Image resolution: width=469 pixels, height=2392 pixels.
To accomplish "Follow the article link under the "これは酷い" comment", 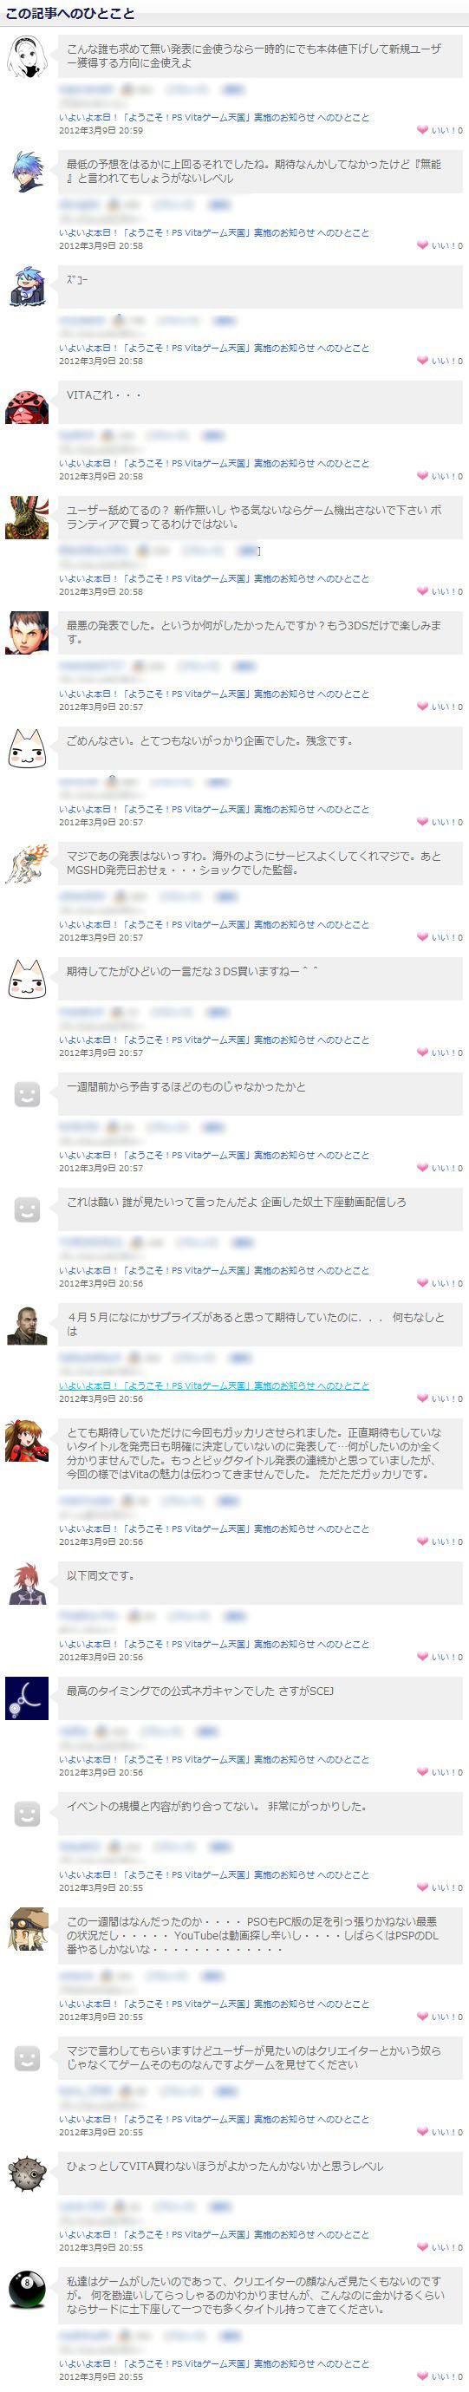I will 213,1270.
